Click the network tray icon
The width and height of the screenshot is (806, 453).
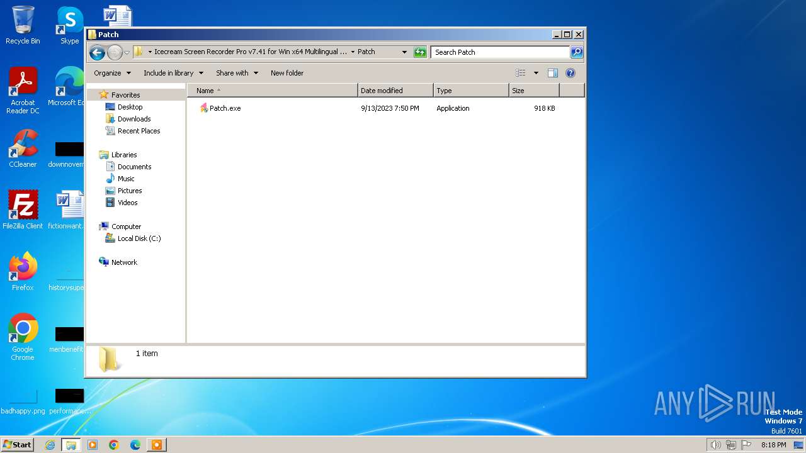pos(731,445)
